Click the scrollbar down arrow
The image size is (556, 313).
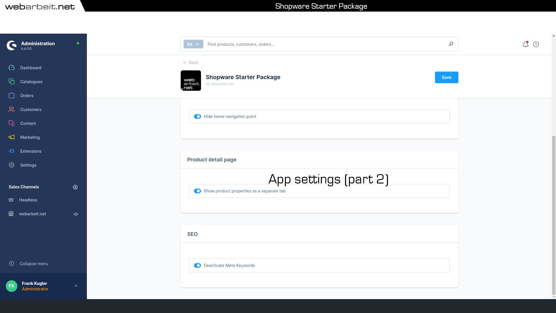(554, 297)
